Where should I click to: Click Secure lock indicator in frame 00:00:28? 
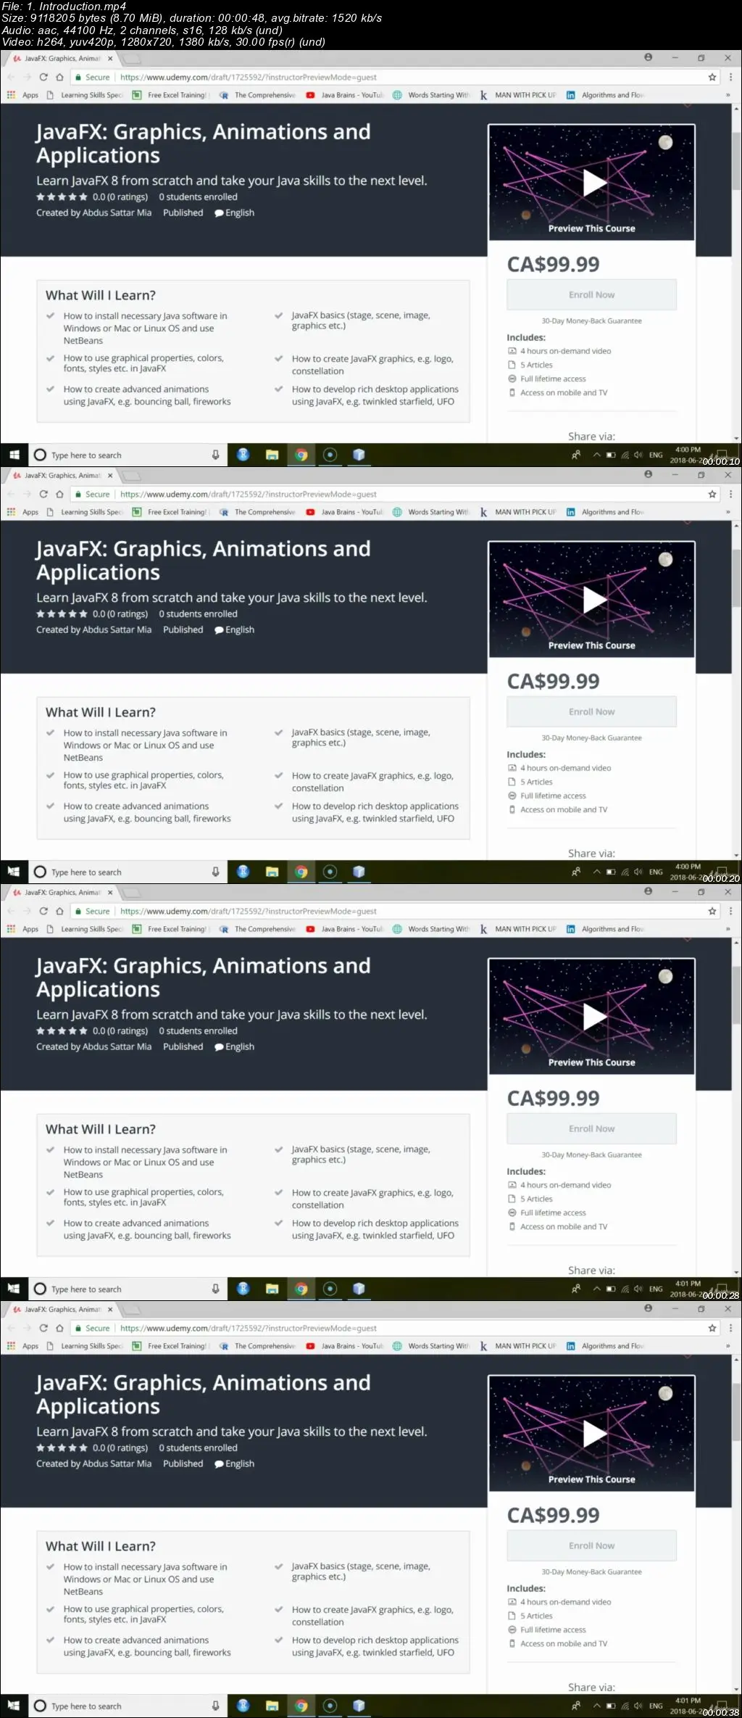coord(92,911)
